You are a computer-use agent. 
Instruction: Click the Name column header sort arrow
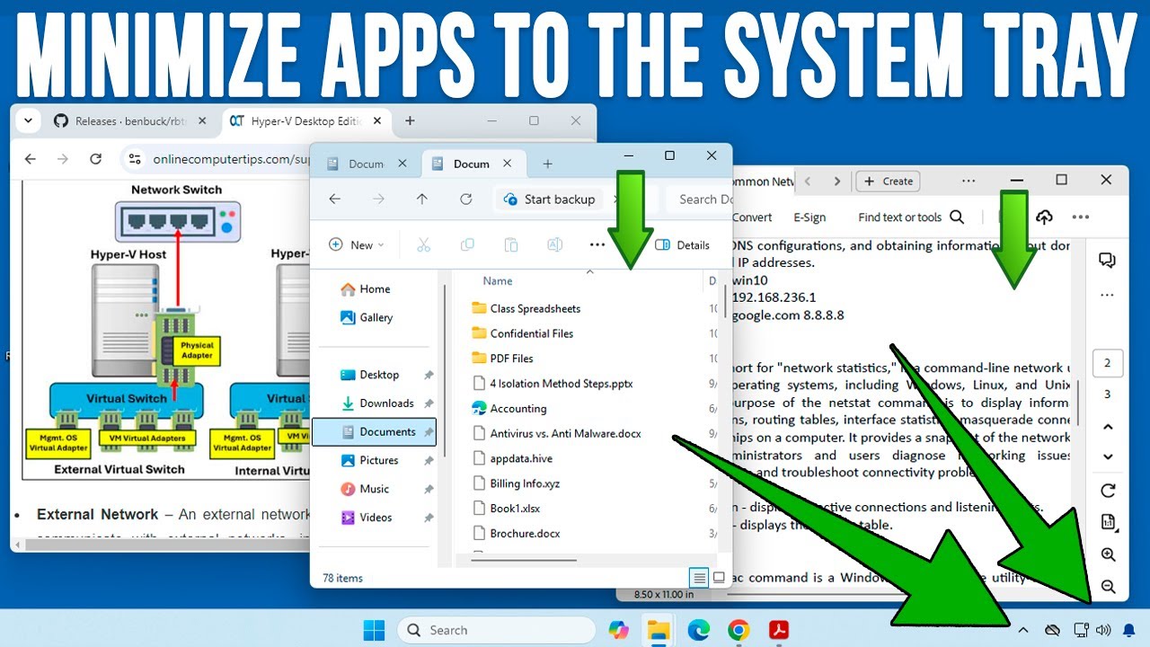(x=590, y=270)
